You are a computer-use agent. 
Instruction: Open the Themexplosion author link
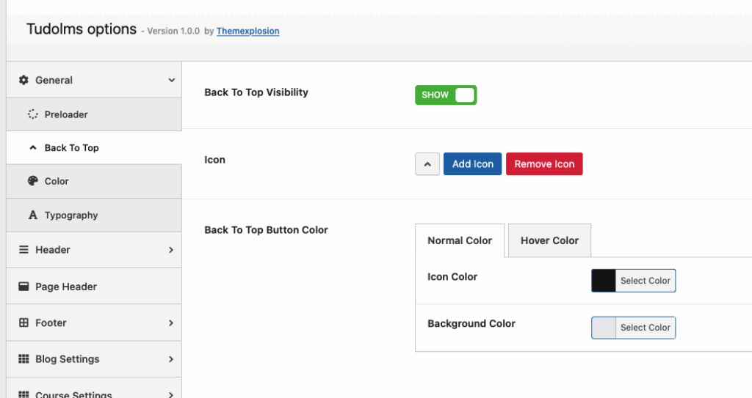[x=247, y=31]
